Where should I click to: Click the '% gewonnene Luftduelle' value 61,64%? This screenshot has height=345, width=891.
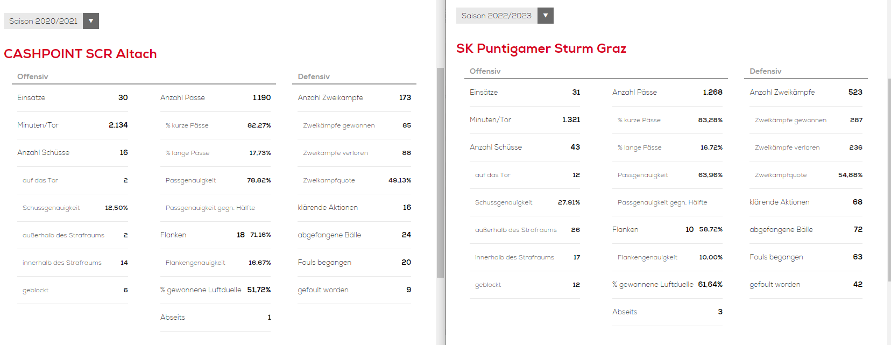coord(711,284)
